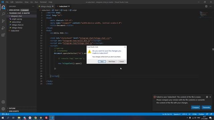Image resolution: width=214 pixels, height=120 pixels.
Task: Open the View menu
Action: tap(26, 2)
